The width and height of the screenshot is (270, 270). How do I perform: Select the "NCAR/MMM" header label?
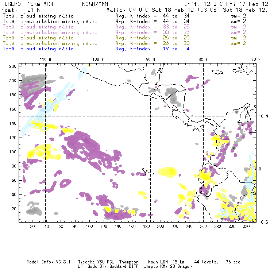click(x=95, y=4)
